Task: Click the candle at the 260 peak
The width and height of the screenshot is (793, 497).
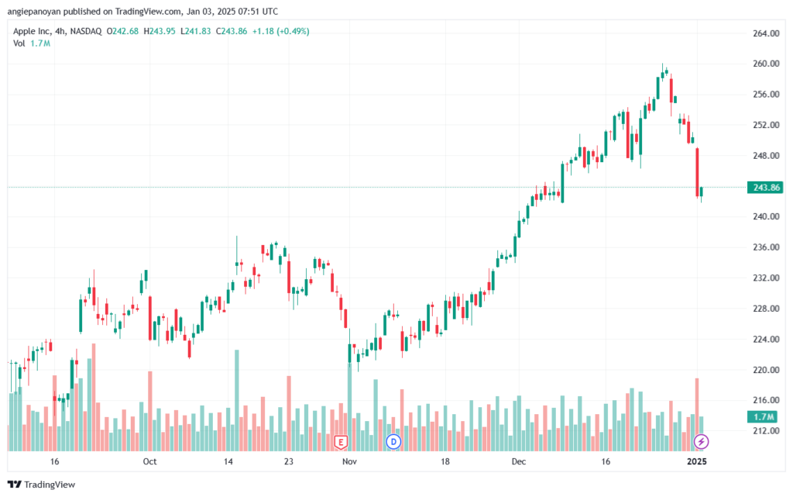Action: 663,75
